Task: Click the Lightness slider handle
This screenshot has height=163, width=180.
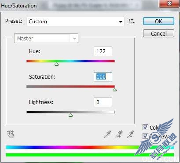Action: tap(70, 115)
